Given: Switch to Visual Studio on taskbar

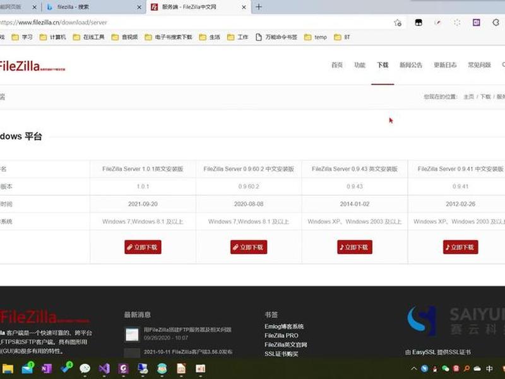Looking at the screenshot, I should click(x=104, y=368).
